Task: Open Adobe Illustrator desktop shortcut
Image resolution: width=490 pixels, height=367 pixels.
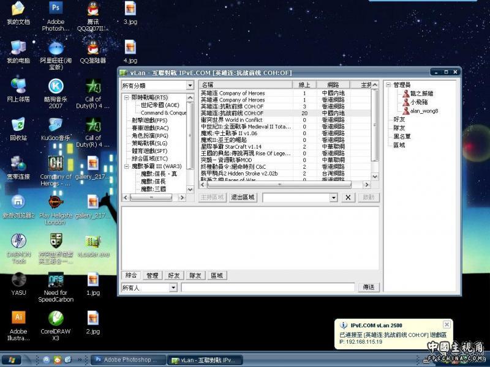Action: coord(18,326)
